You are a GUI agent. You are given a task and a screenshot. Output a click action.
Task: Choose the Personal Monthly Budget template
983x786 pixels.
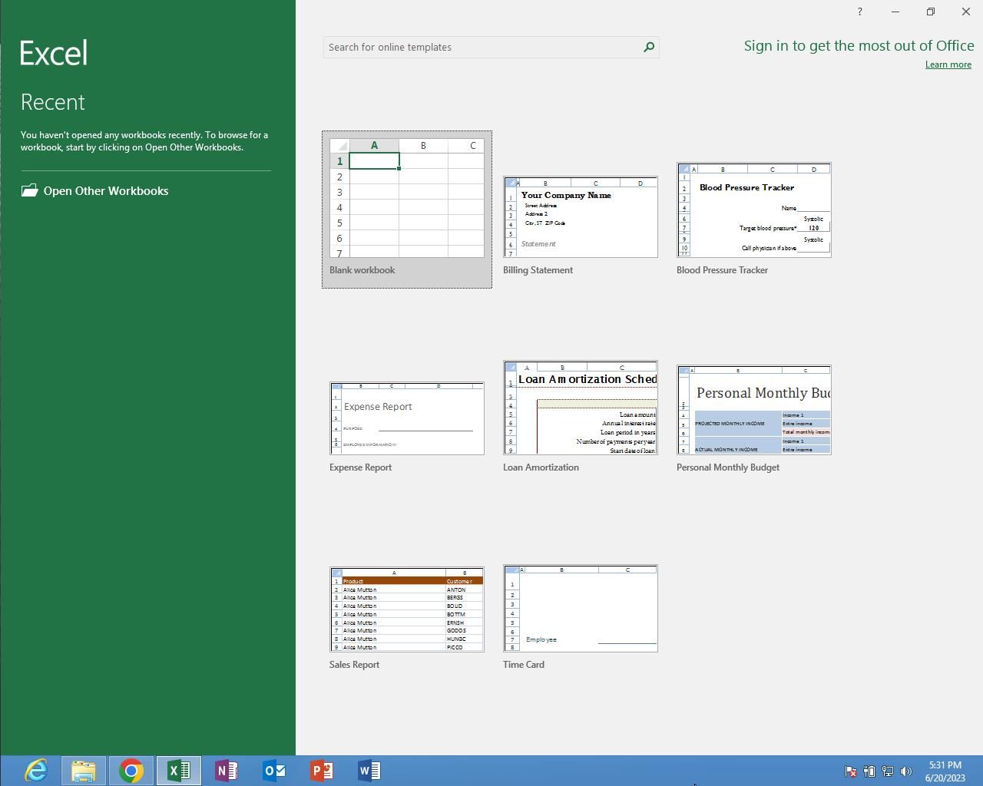click(x=753, y=409)
